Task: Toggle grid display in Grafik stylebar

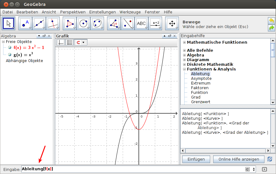Action: (x=70, y=42)
